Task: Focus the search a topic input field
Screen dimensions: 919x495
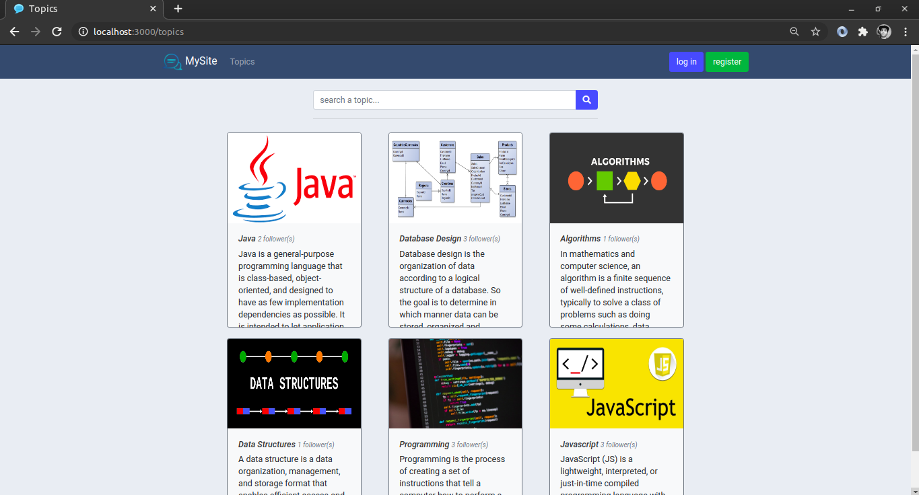Action: coord(444,100)
